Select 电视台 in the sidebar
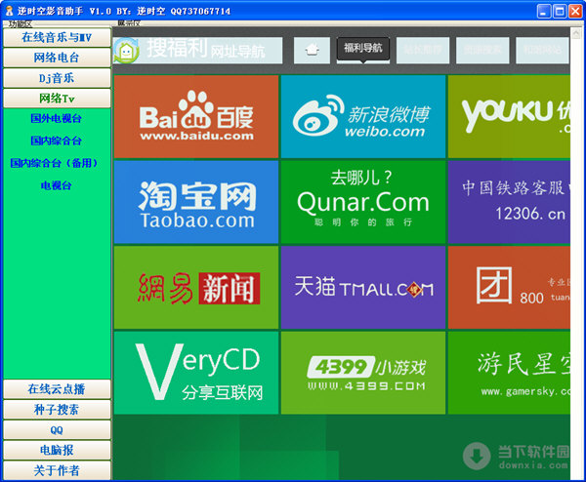The width and height of the screenshot is (586, 482). pos(56,185)
